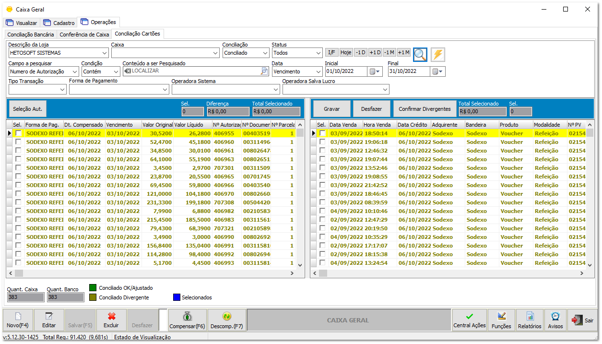Image resolution: width=602 pixels, height=344 pixels.
Task: Click the Descomp. (F7) icon button
Action: [227, 320]
